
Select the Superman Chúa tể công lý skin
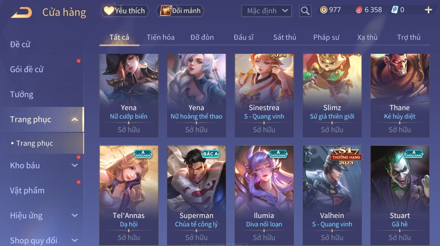(x=196, y=195)
